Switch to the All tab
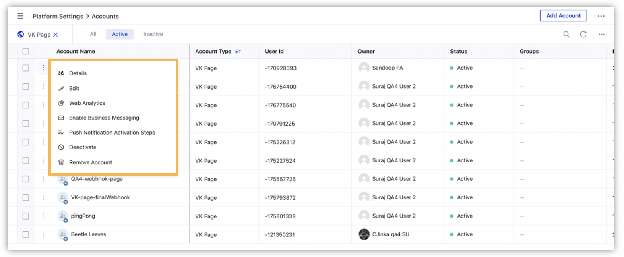The width and height of the screenshot is (624, 257). pos(93,34)
